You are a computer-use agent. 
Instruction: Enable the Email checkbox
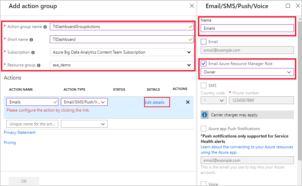[203, 42]
